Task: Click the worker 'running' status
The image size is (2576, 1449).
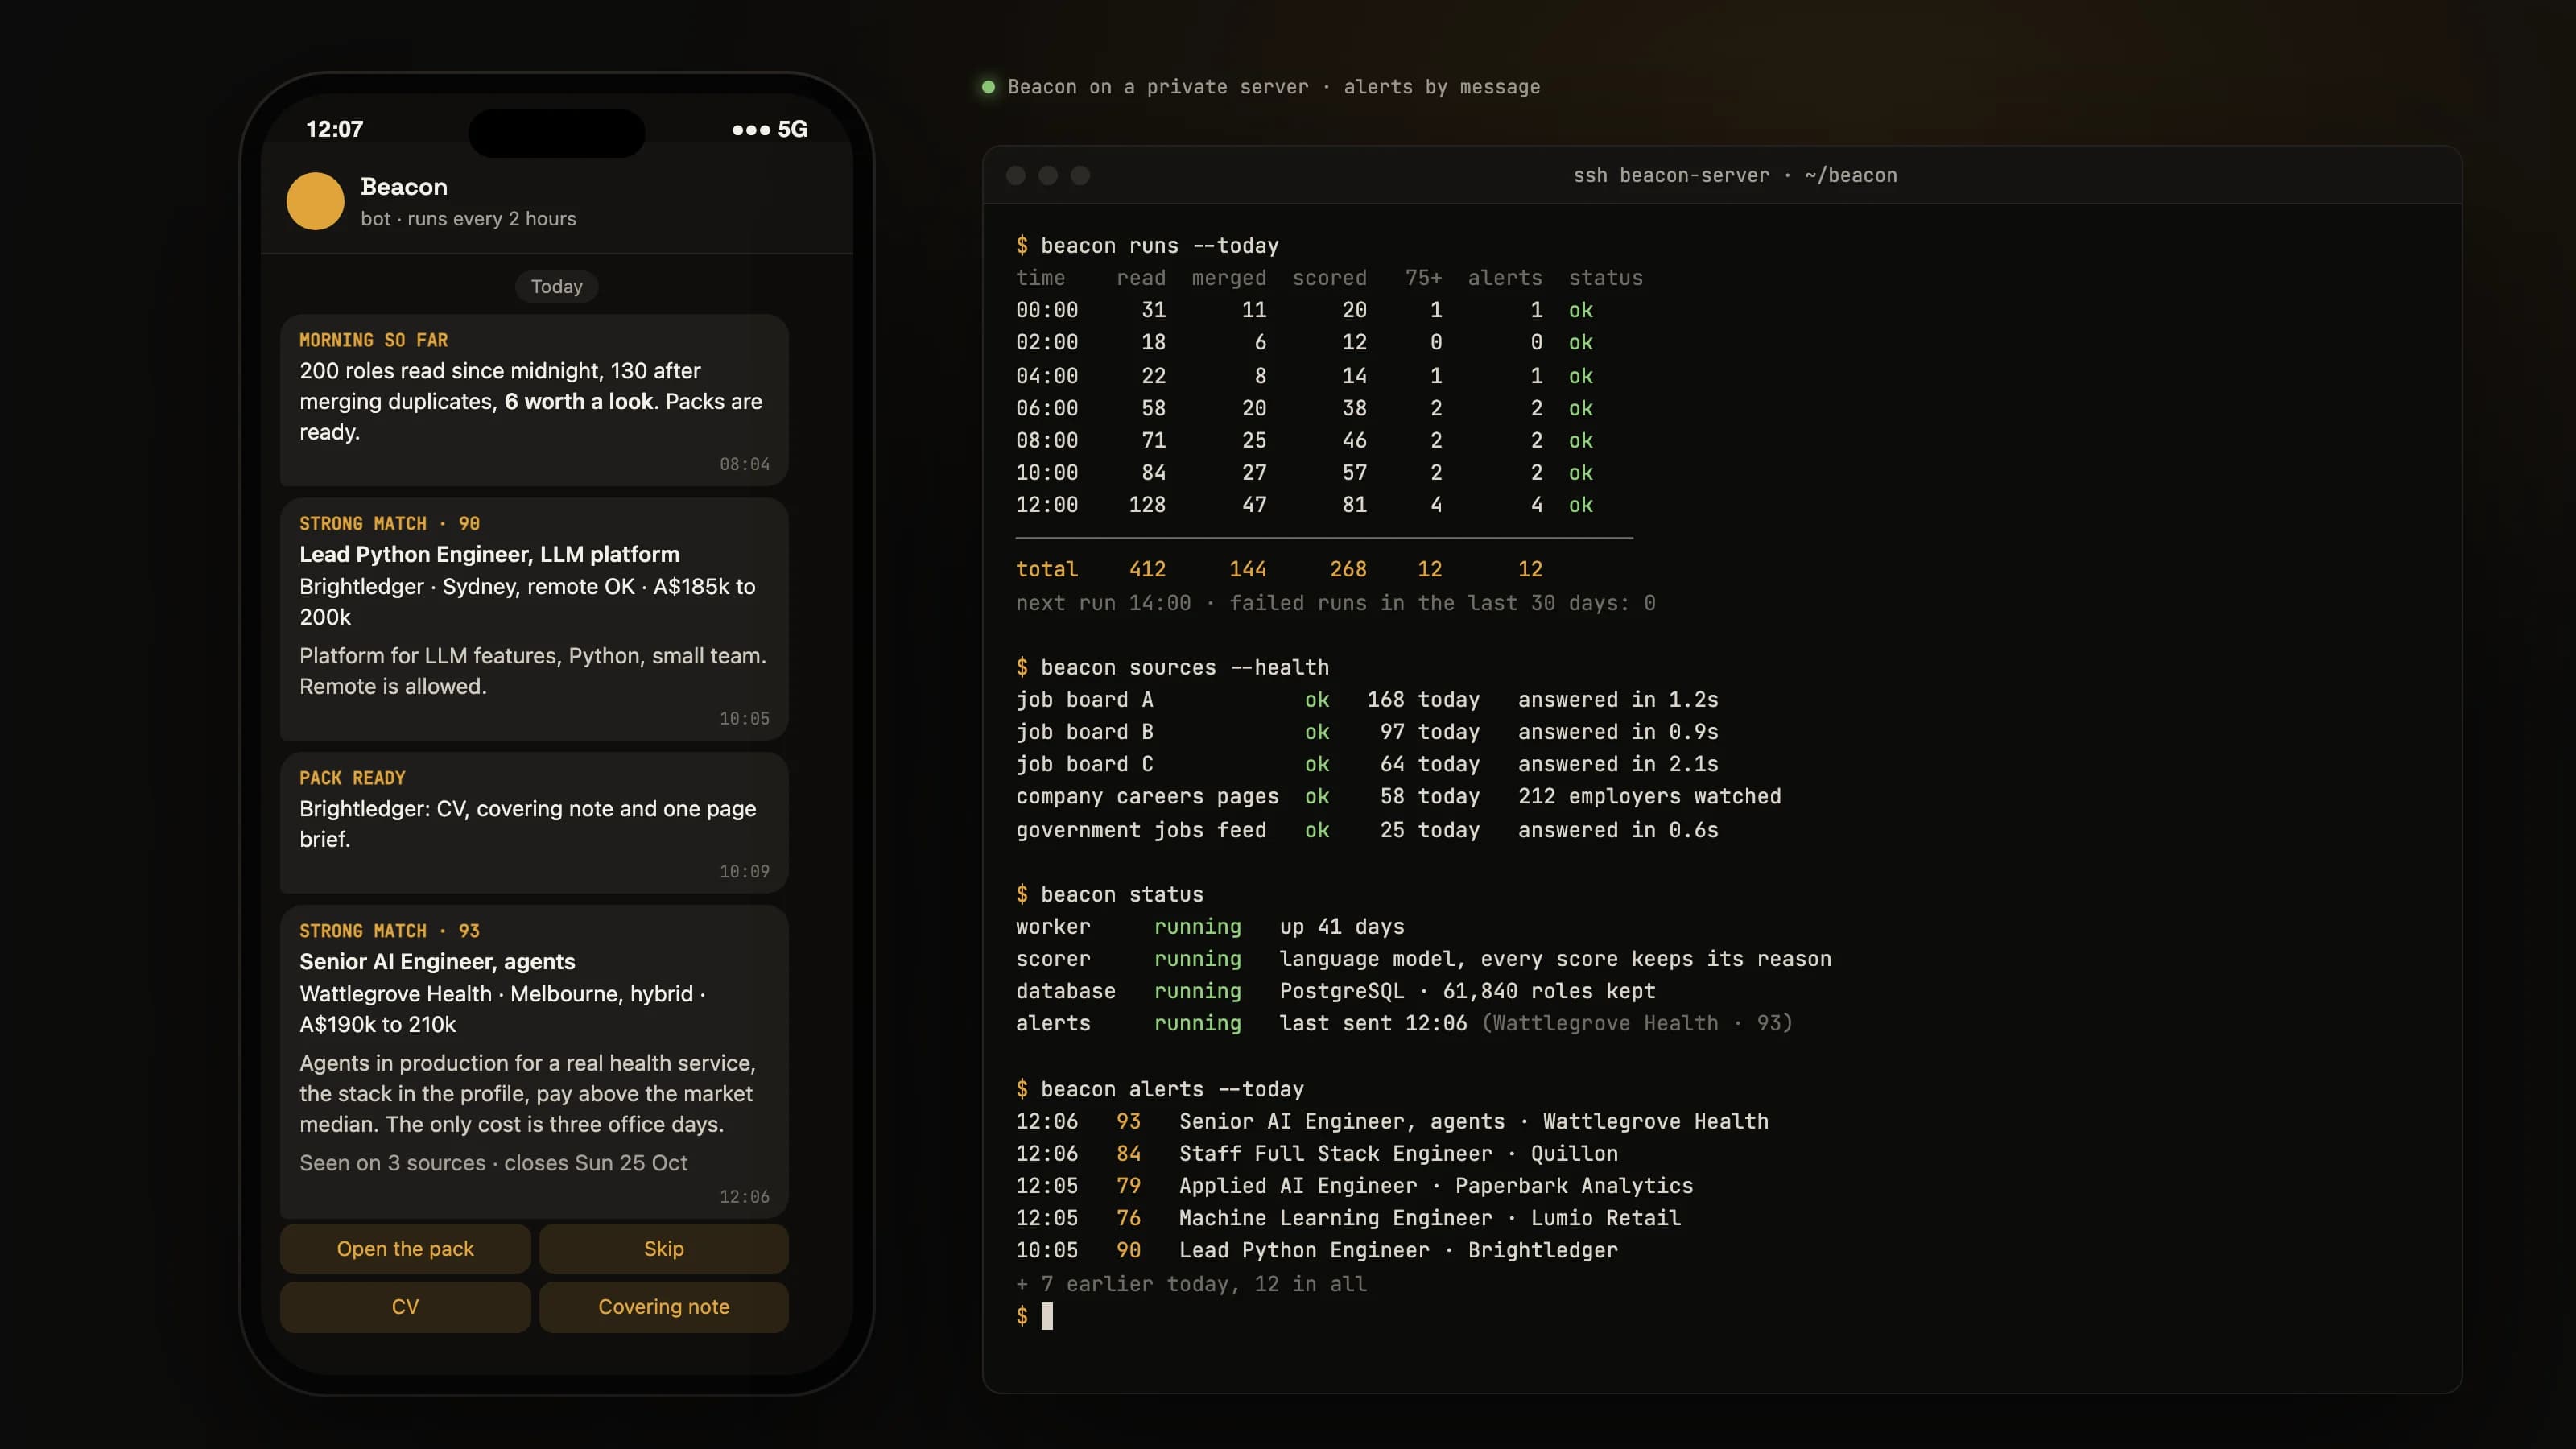Action: pyautogui.click(x=1197, y=927)
